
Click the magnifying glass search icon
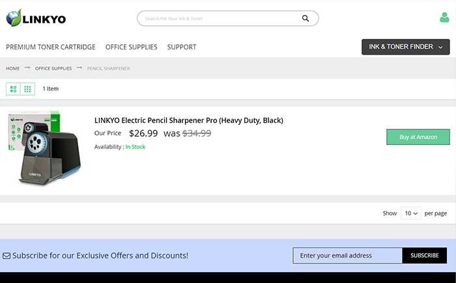tap(305, 18)
